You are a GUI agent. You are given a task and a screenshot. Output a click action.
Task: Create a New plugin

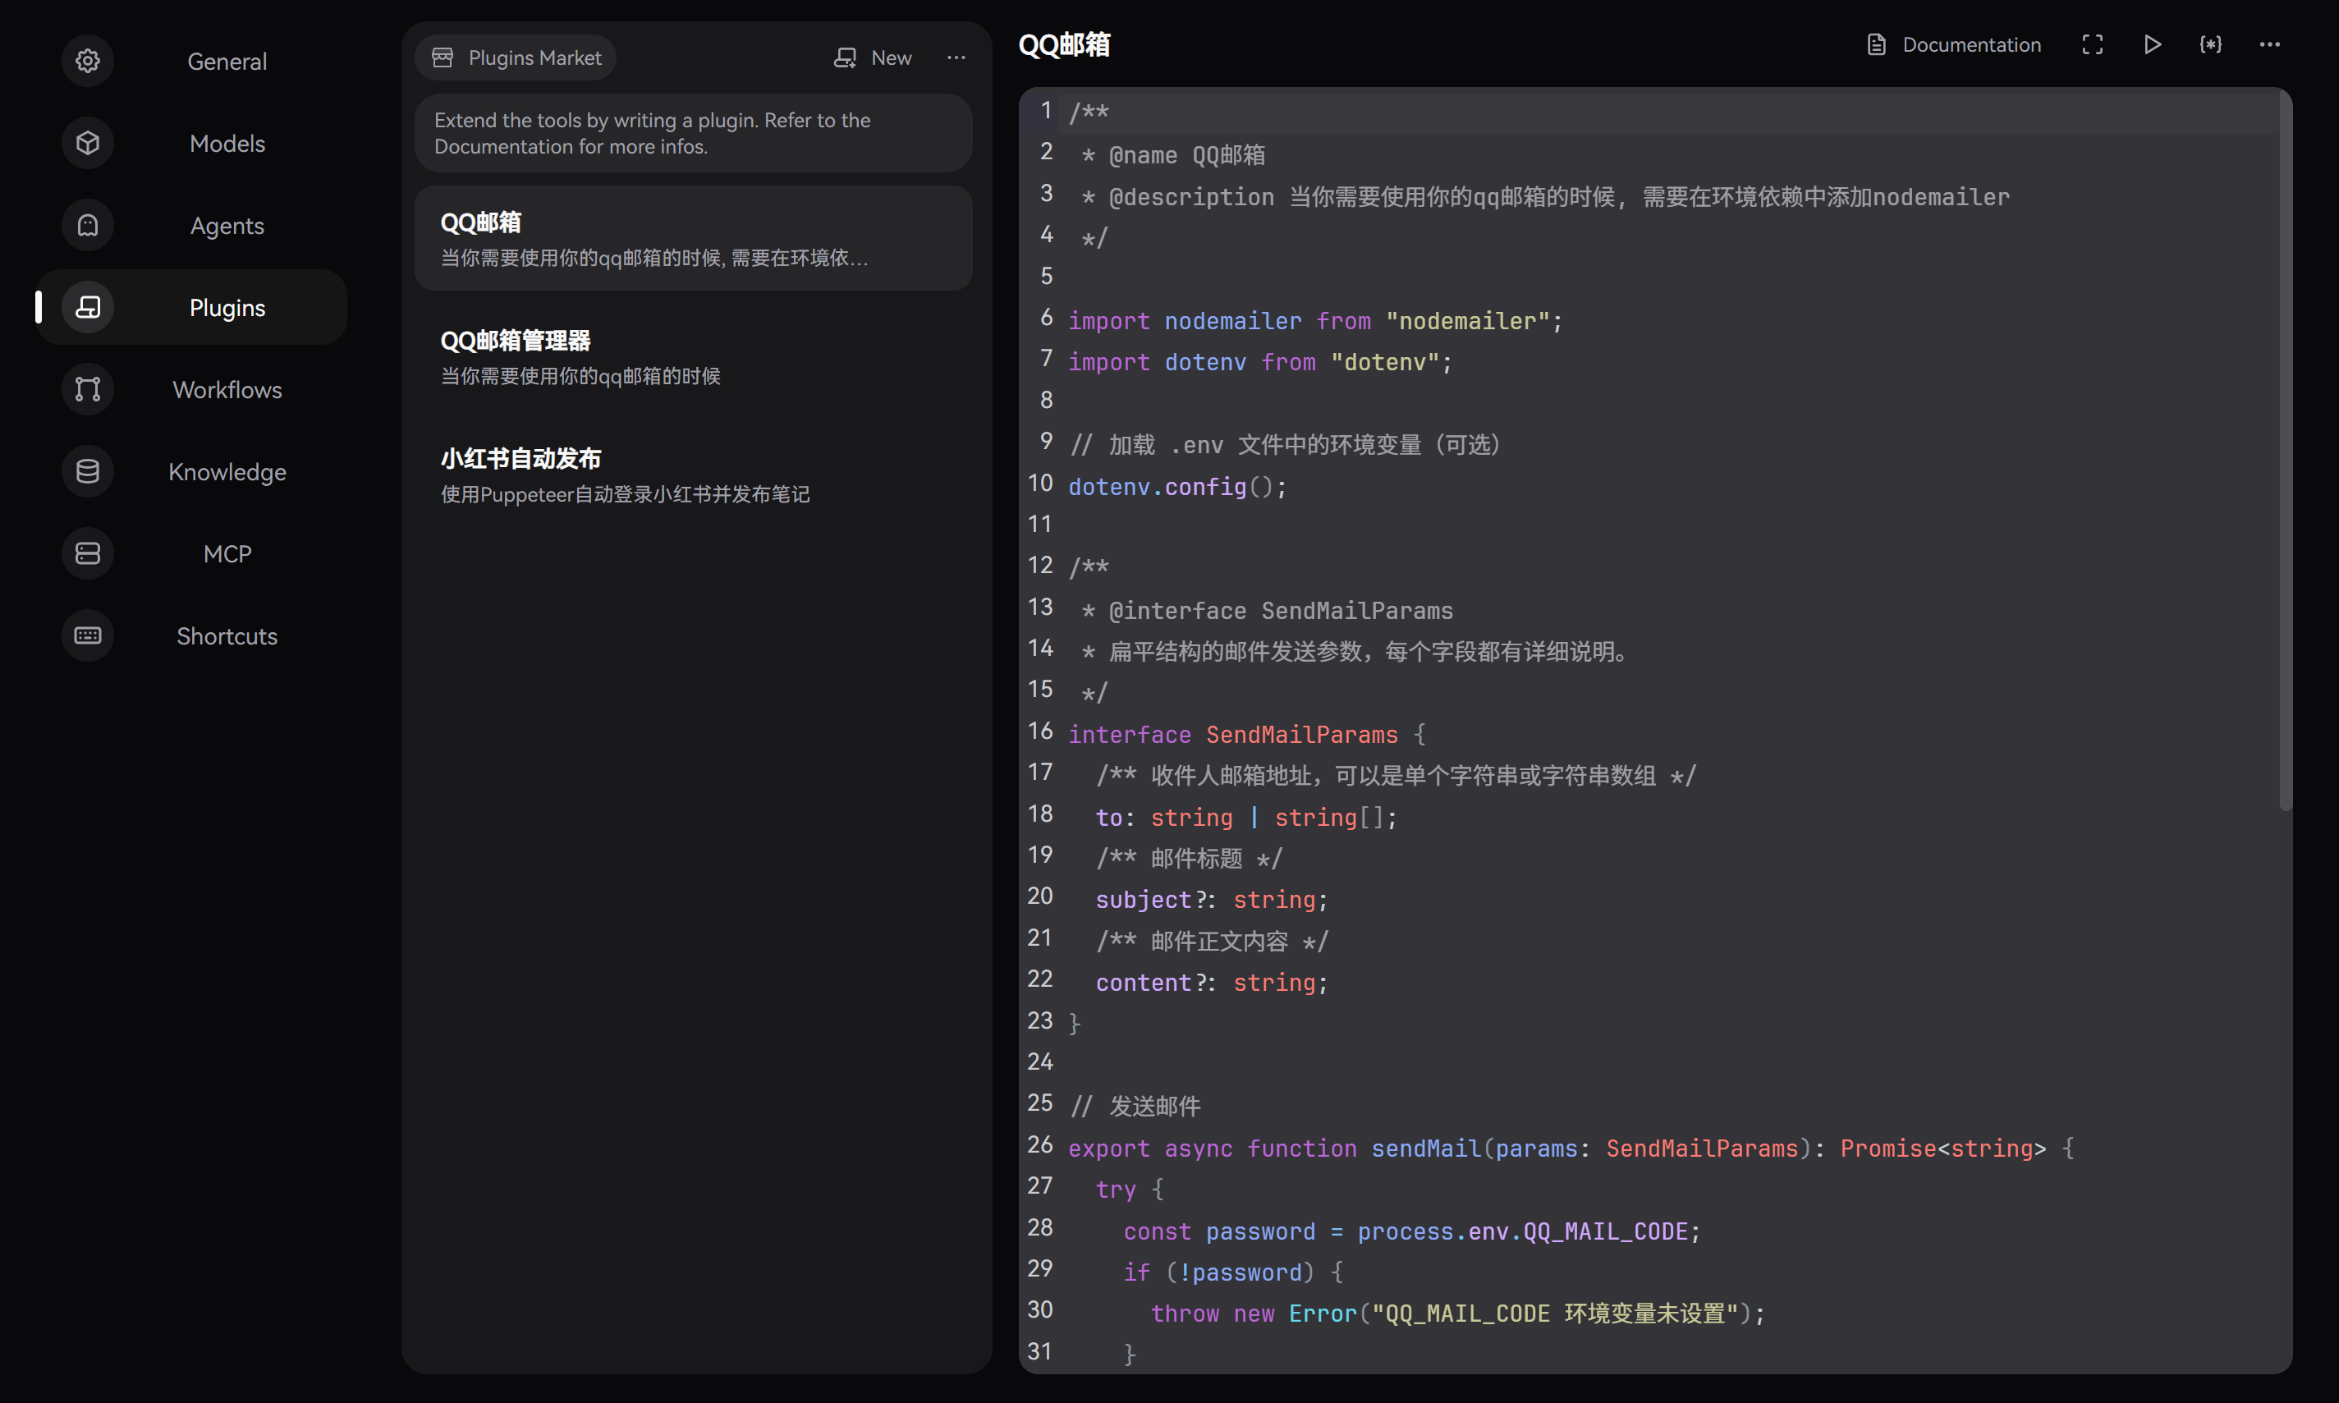873,57
